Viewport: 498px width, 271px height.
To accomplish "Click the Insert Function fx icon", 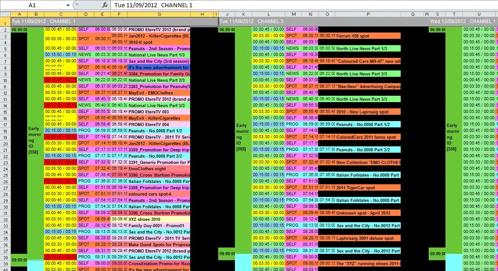I will [x=105, y=5].
